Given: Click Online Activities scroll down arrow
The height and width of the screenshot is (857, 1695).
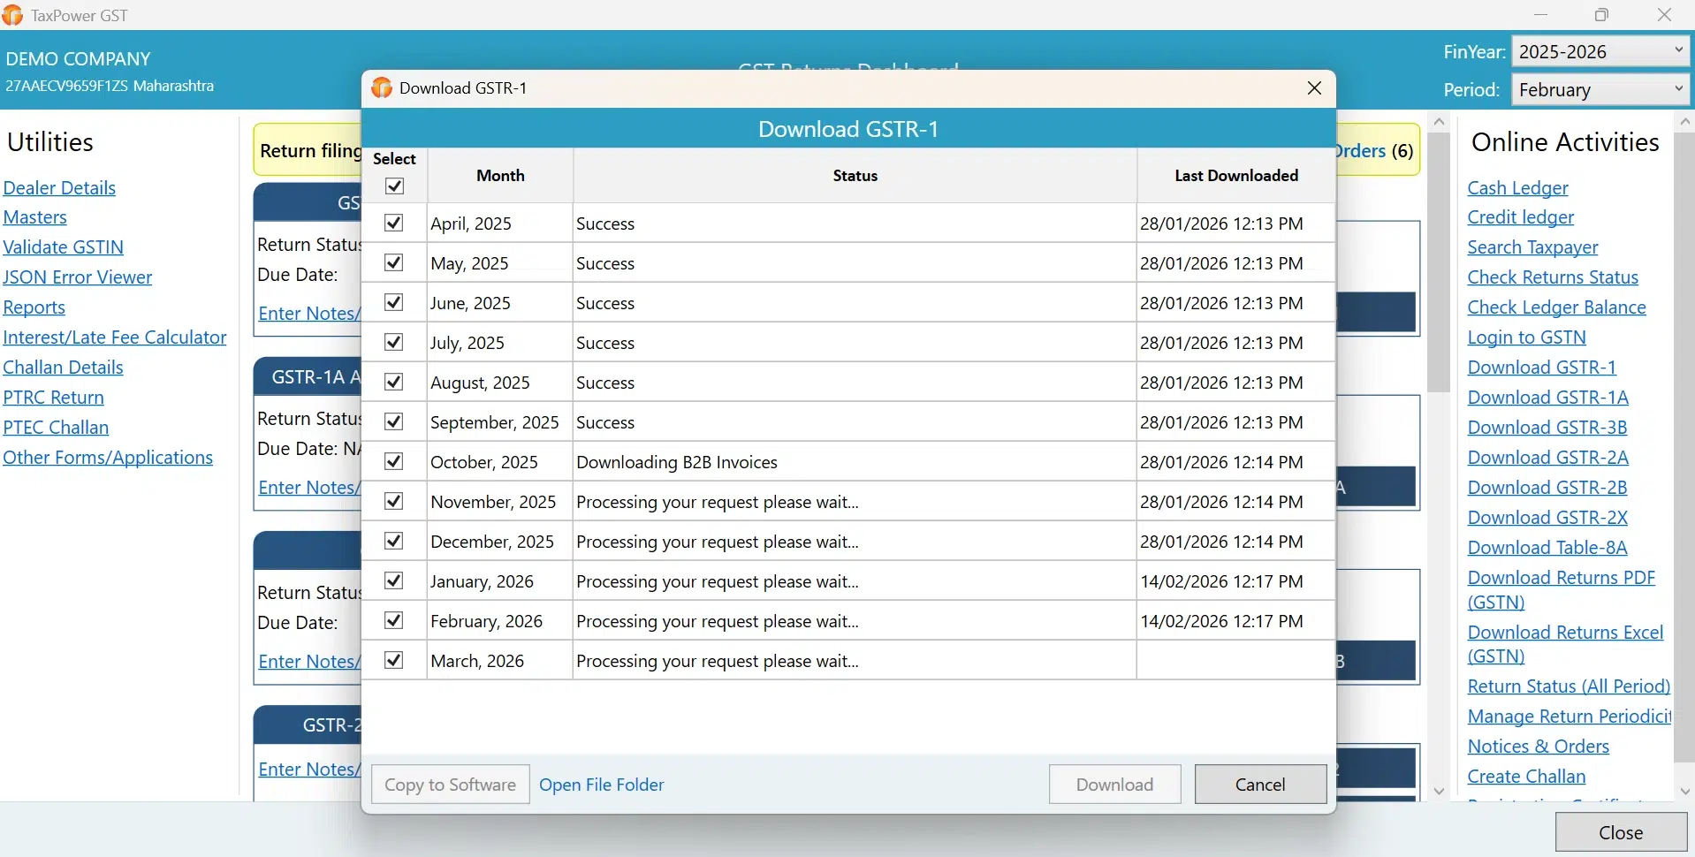Looking at the screenshot, I should click(x=1684, y=791).
